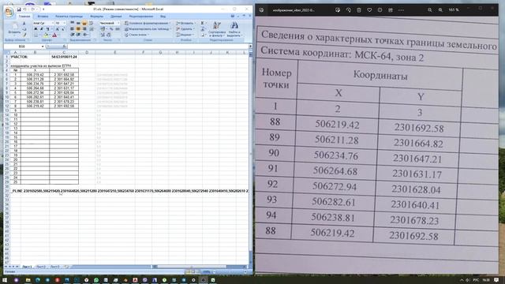
Task: Open Find and Select binoculars tool
Action: [x=234, y=29]
